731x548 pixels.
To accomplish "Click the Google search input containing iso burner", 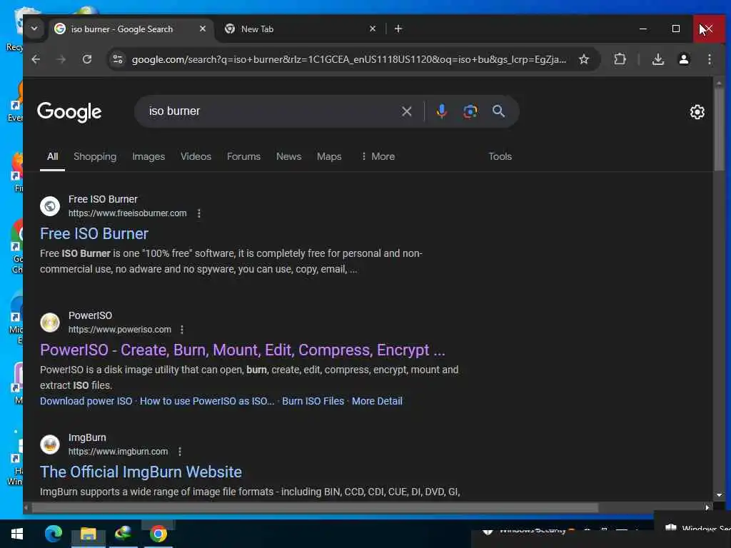I will point(271,111).
